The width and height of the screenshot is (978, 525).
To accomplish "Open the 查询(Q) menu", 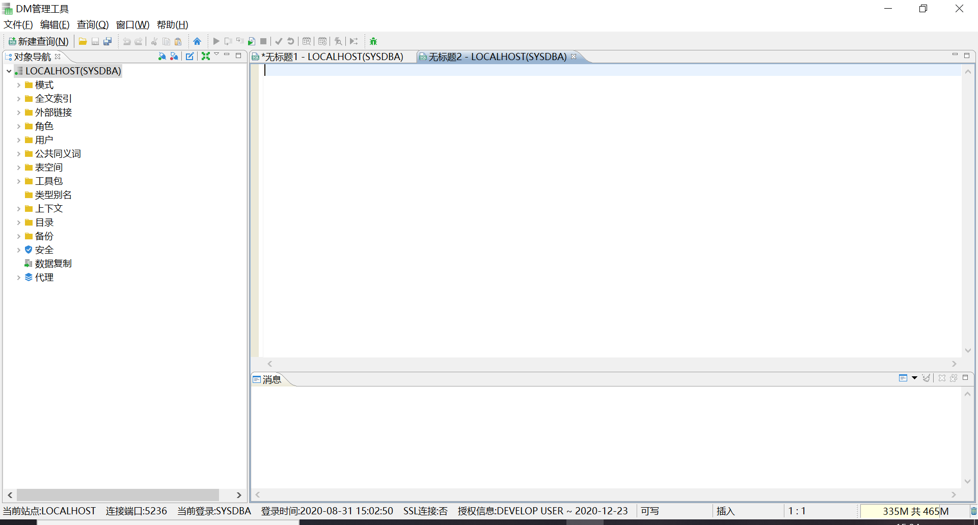I will [x=93, y=24].
